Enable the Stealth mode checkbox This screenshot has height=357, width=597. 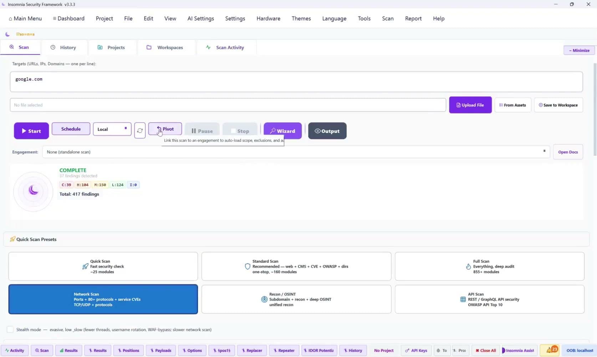click(x=10, y=330)
